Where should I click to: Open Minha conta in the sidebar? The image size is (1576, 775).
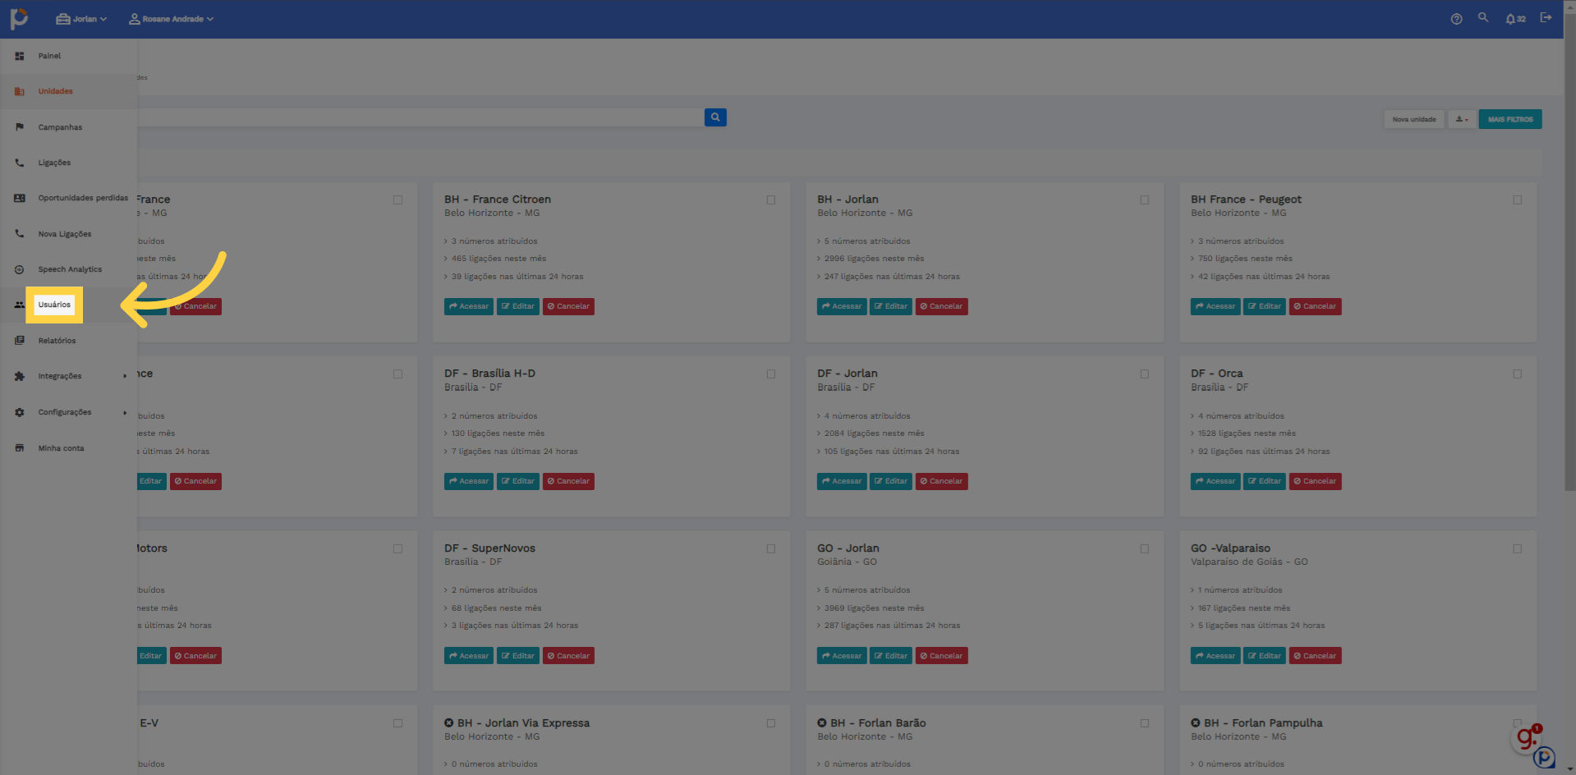(61, 448)
